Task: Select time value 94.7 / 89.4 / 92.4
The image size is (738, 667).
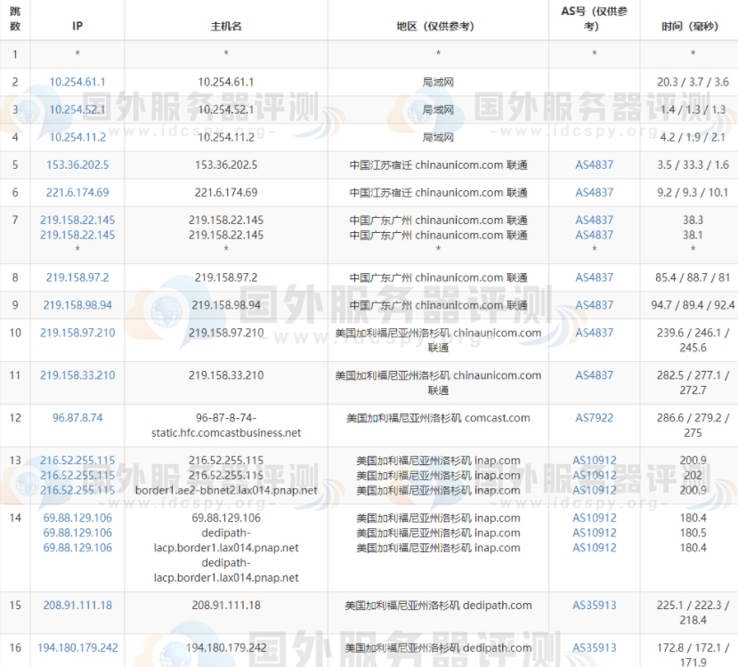Action: click(x=693, y=306)
